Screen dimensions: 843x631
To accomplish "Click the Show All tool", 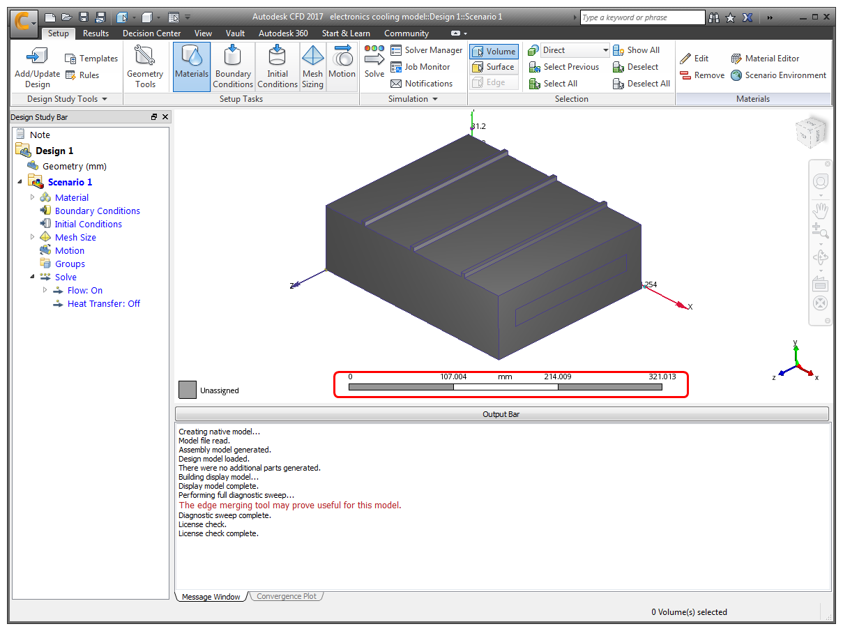I will [x=636, y=50].
